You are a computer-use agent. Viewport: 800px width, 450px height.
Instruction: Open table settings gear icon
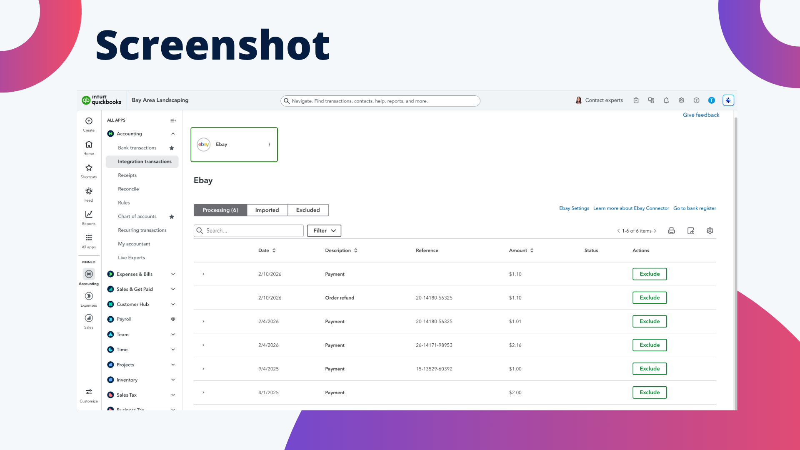[x=710, y=231]
